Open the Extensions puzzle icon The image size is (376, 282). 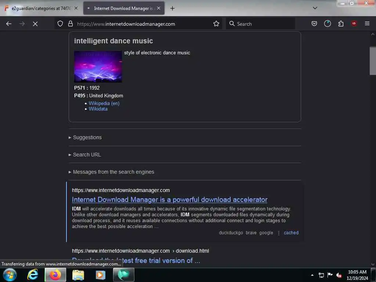point(341,23)
